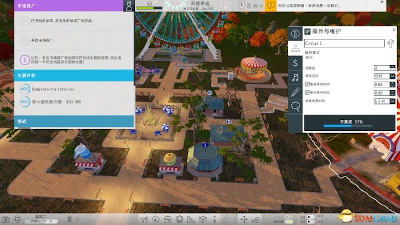Expand the 挑战 section header
This screenshot has width=400, height=225.
[74, 121]
